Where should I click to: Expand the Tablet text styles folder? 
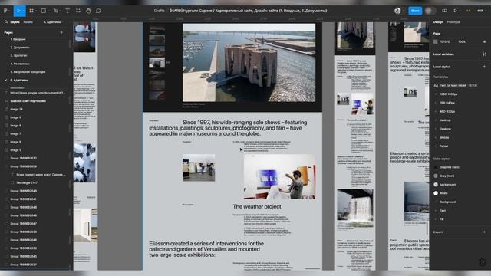click(x=436, y=146)
